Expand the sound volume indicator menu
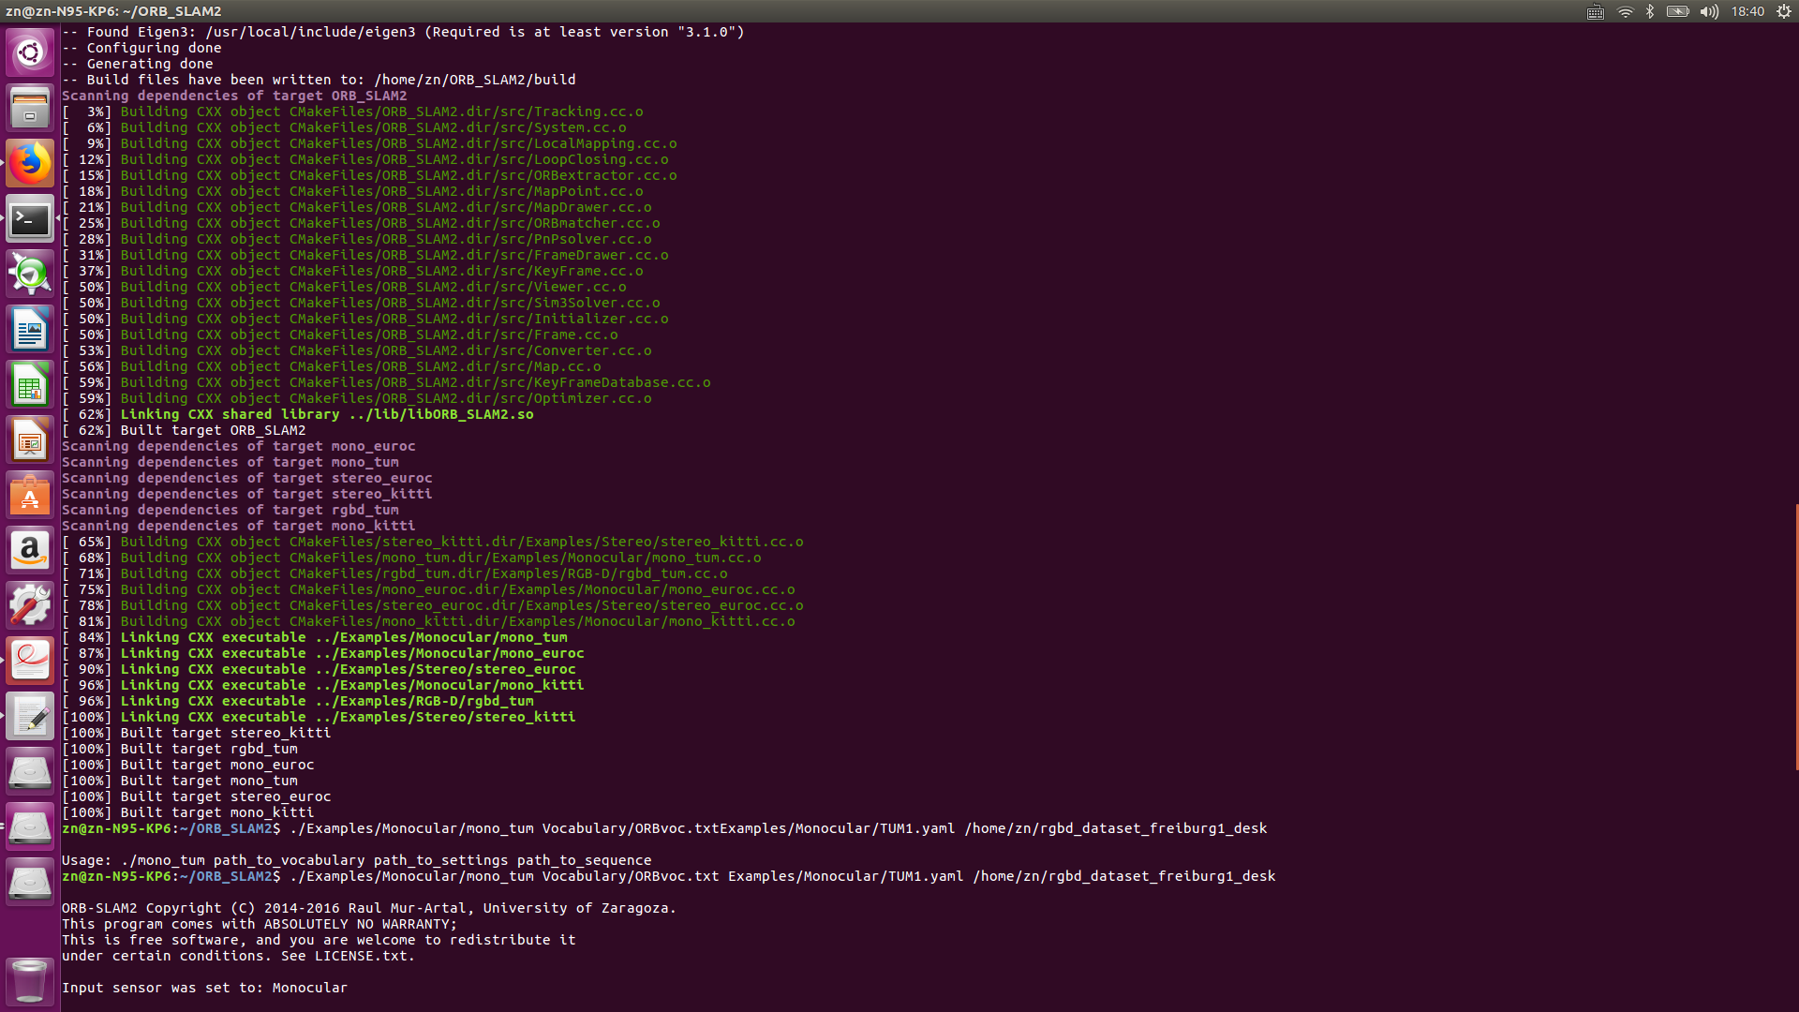The height and width of the screenshot is (1012, 1799). [x=1709, y=11]
